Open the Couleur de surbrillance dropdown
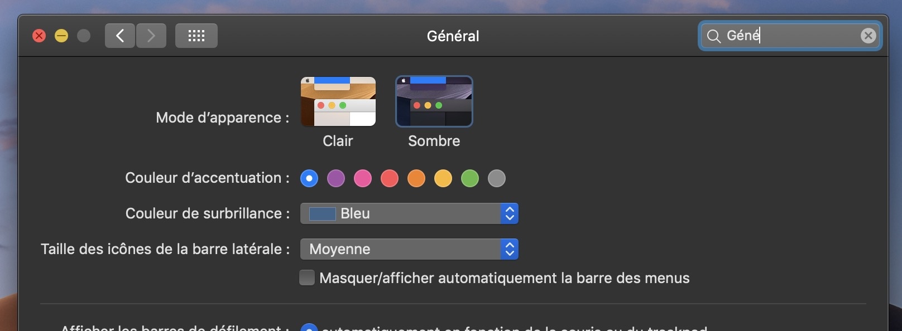The image size is (902, 331). tap(409, 213)
